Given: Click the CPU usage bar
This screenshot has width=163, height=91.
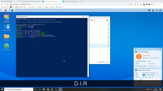Looking at the screenshot, I should coord(149,73).
